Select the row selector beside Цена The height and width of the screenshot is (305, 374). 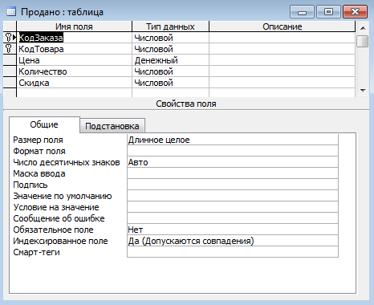point(10,60)
